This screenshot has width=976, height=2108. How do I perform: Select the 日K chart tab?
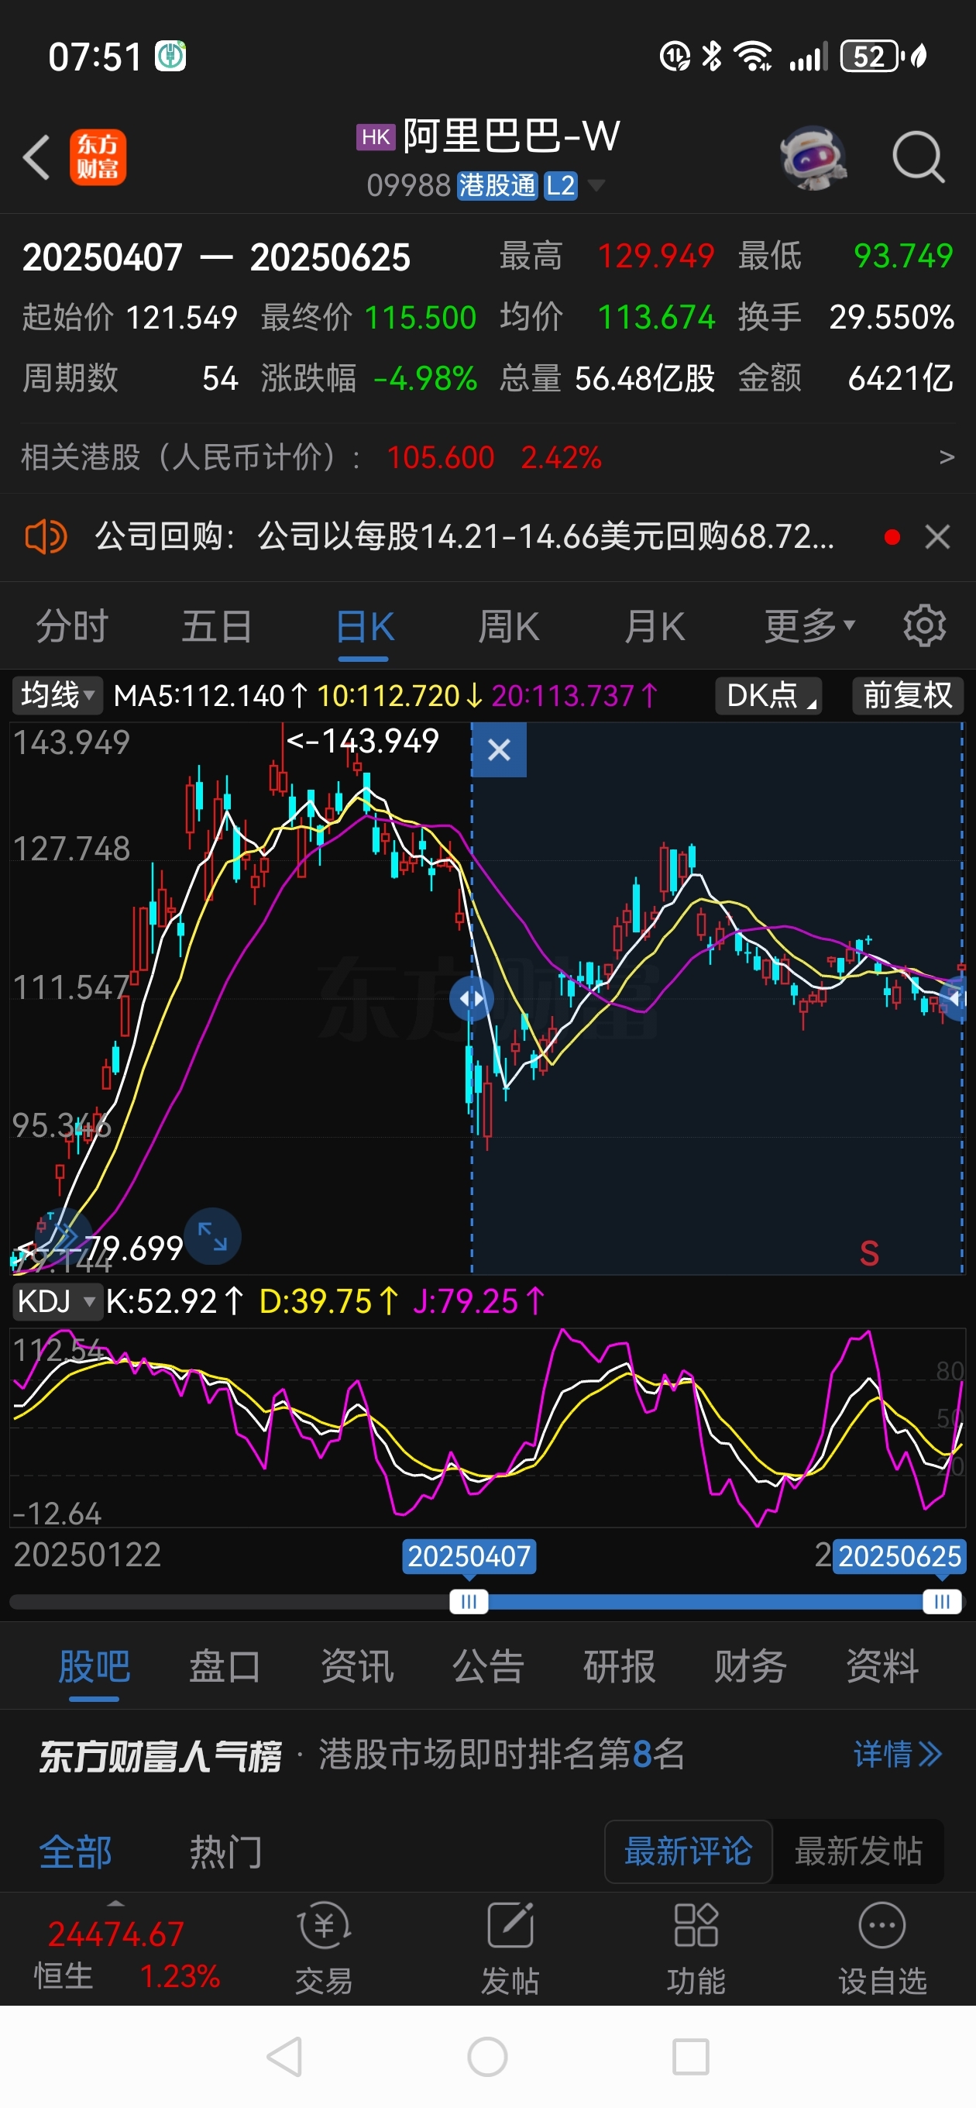364,627
